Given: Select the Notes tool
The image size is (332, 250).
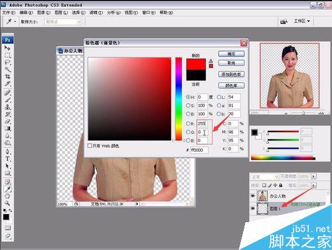Looking at the screenshot, I should point(7,182).
